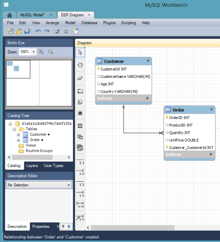Zoom out the Bird's Eye view
The image size is (220, 242).
click(50, 52)
